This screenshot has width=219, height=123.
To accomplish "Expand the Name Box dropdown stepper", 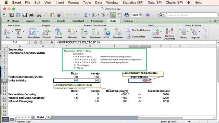I will [x=29, y=42].
